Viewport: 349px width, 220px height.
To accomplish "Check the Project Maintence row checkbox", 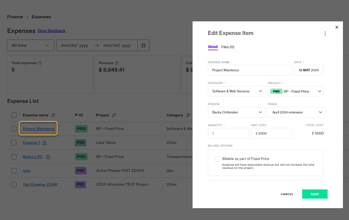I will tap(14, 129).
